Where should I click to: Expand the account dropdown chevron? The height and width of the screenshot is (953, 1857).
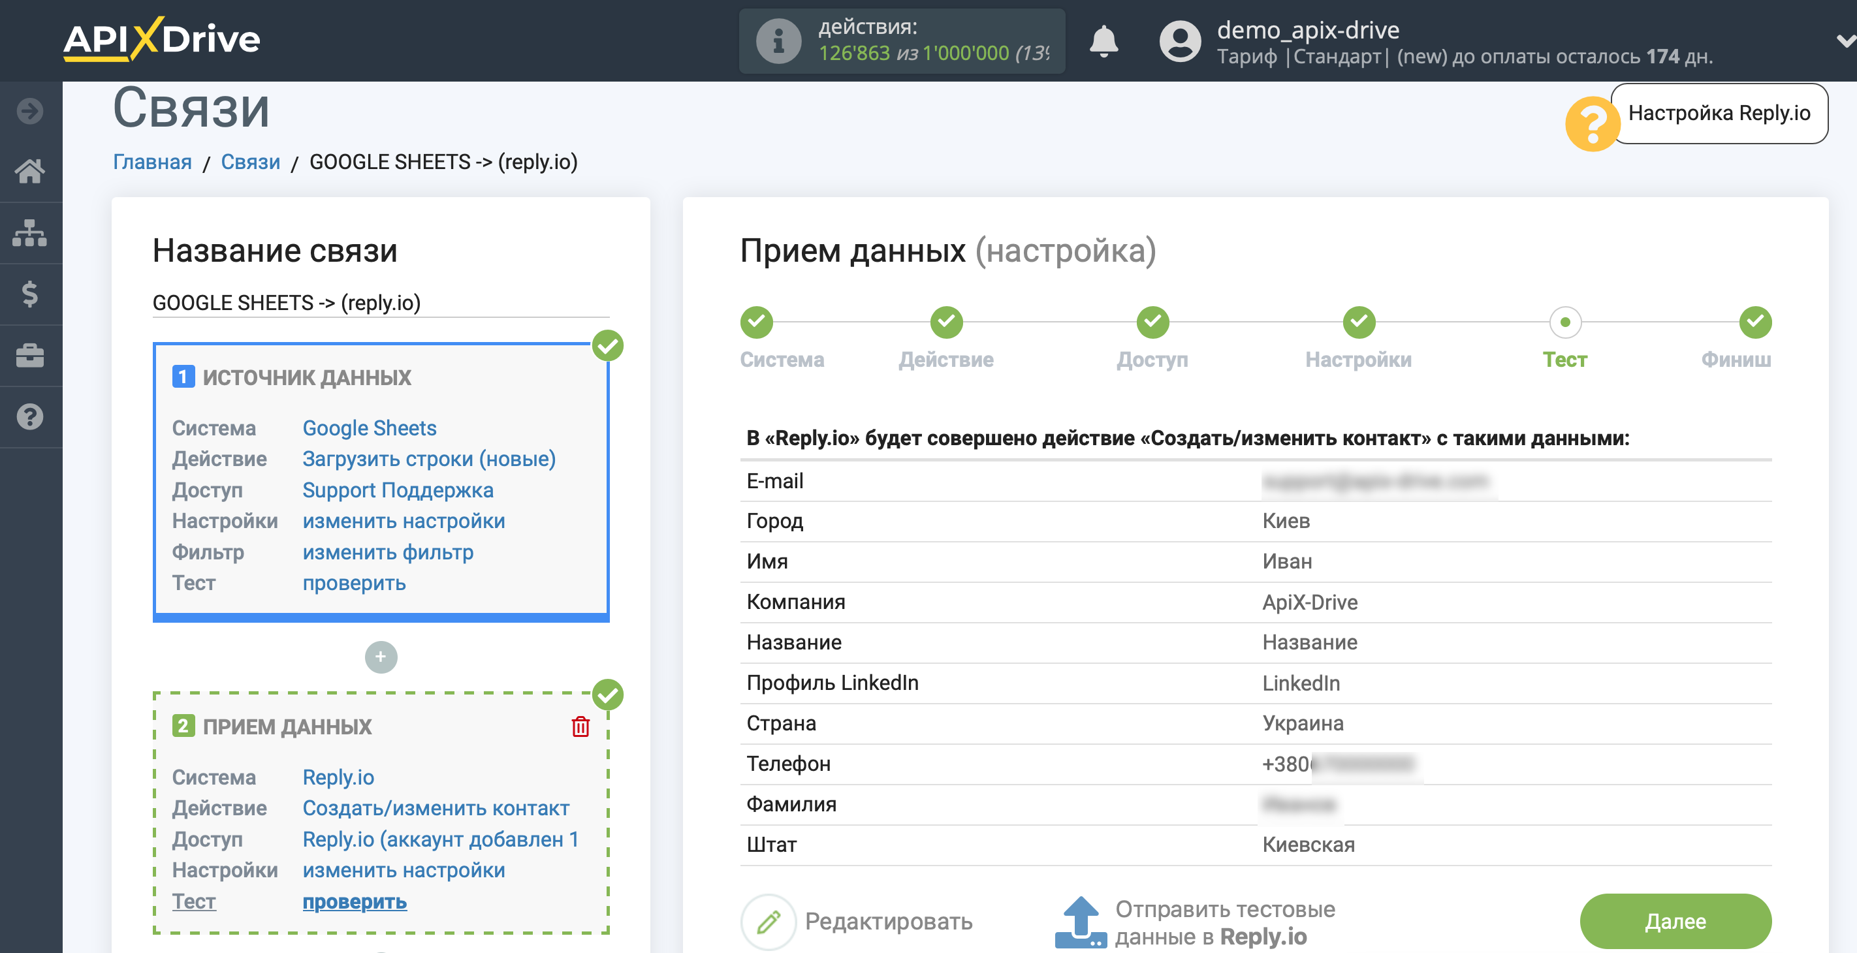click(1845, 42)
